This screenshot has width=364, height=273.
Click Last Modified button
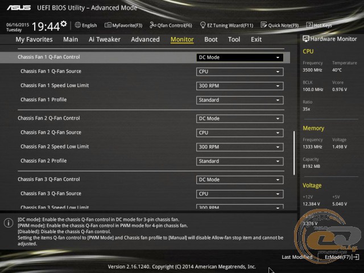pos(297,257)
